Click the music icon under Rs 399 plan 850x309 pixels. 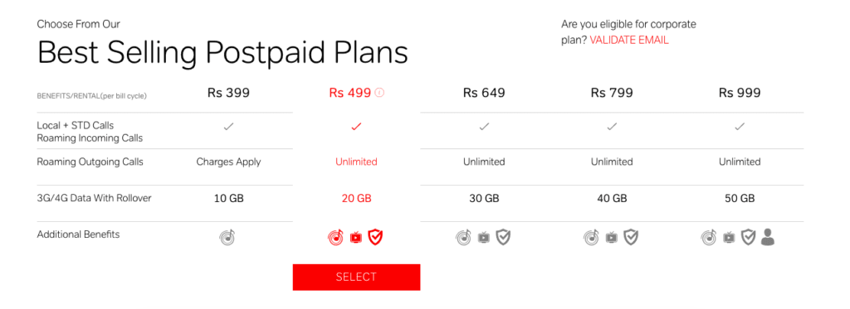click(x=227, y=237)
